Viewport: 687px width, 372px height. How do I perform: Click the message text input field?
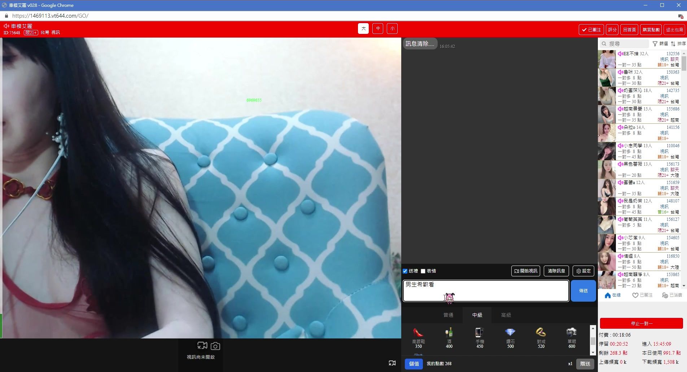point(486,291)
